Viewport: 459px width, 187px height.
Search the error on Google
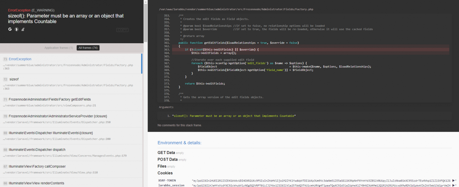[10, 29]
